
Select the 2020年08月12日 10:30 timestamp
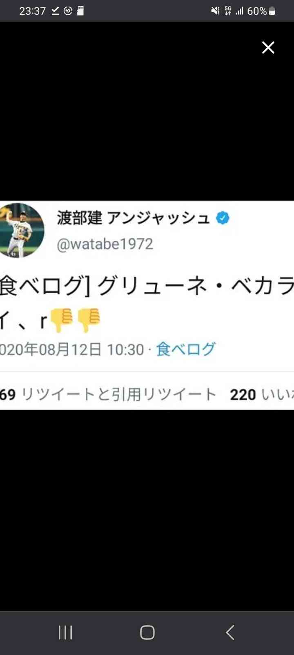[72, 349]
